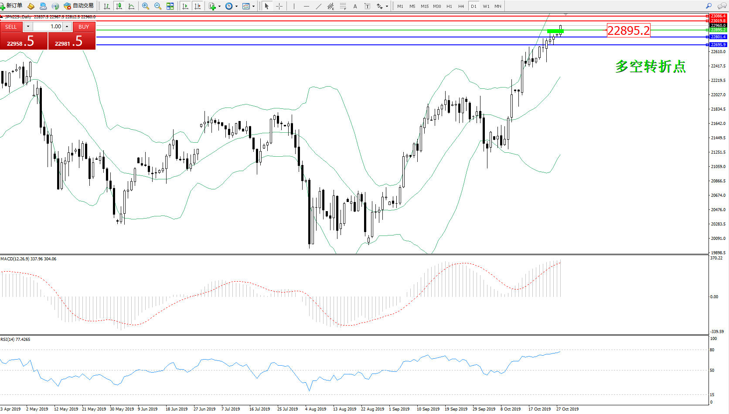Click the New Order (新订单) button
The image size is (729, 414).
click(x=12, y=6)
